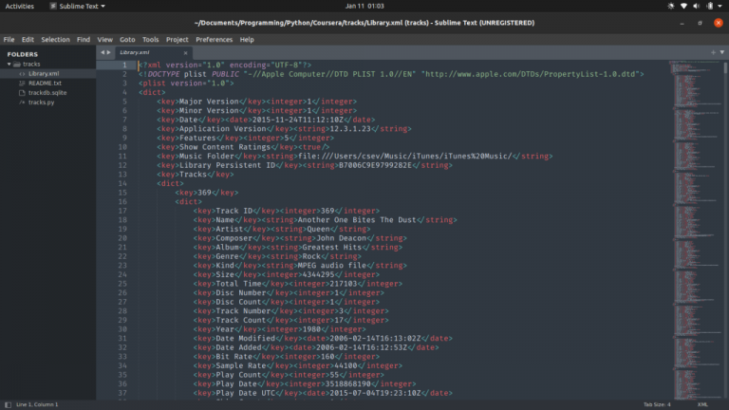Open README.txt in the sidebar

(47, 84)
